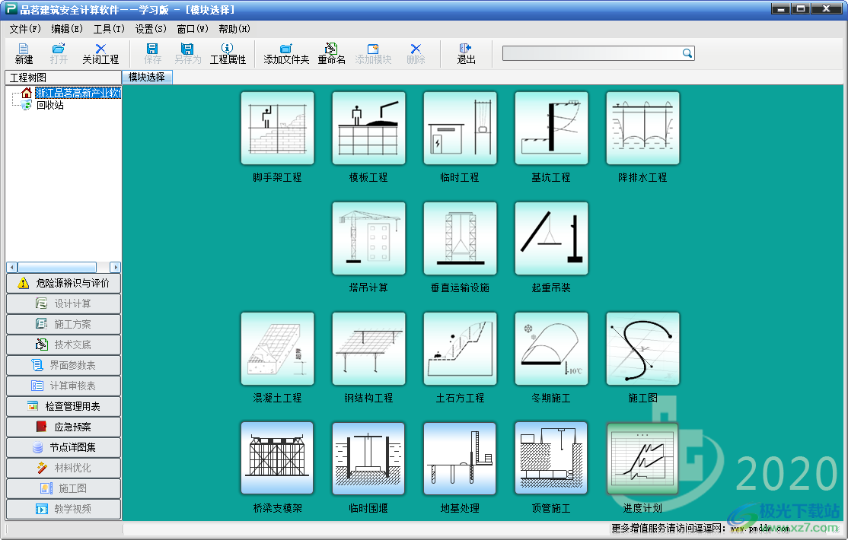Switch to the 模块选择 tab

(147, 77)
